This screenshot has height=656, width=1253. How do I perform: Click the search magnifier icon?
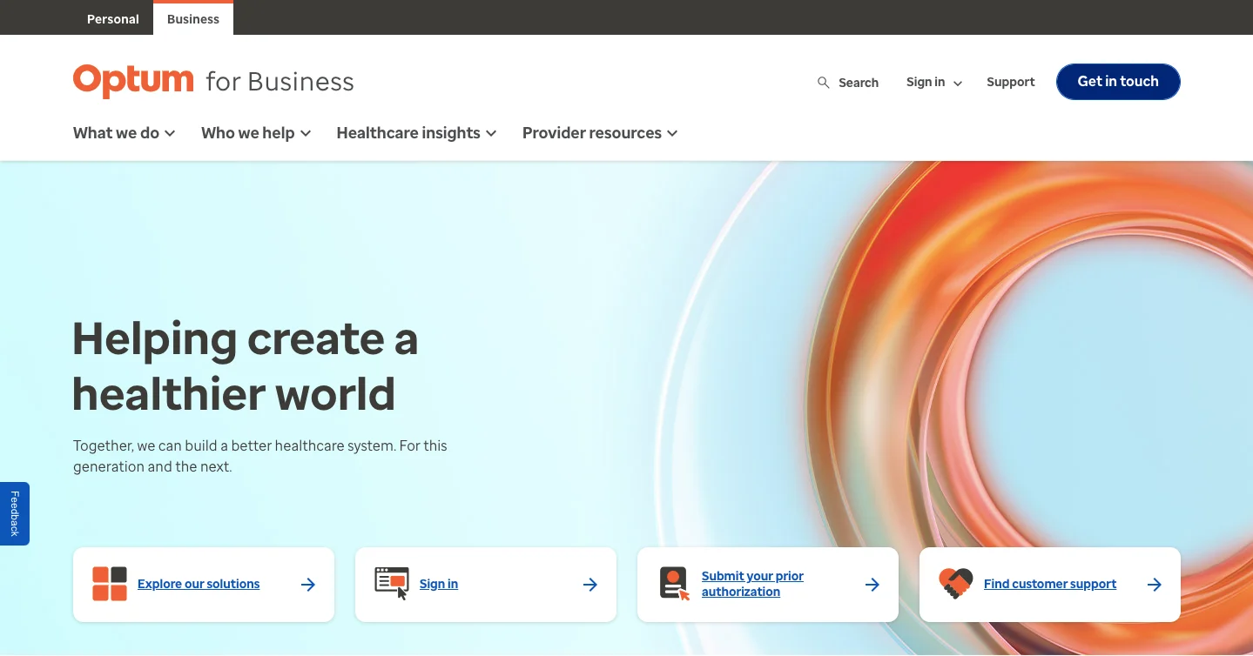coord(823,82)
